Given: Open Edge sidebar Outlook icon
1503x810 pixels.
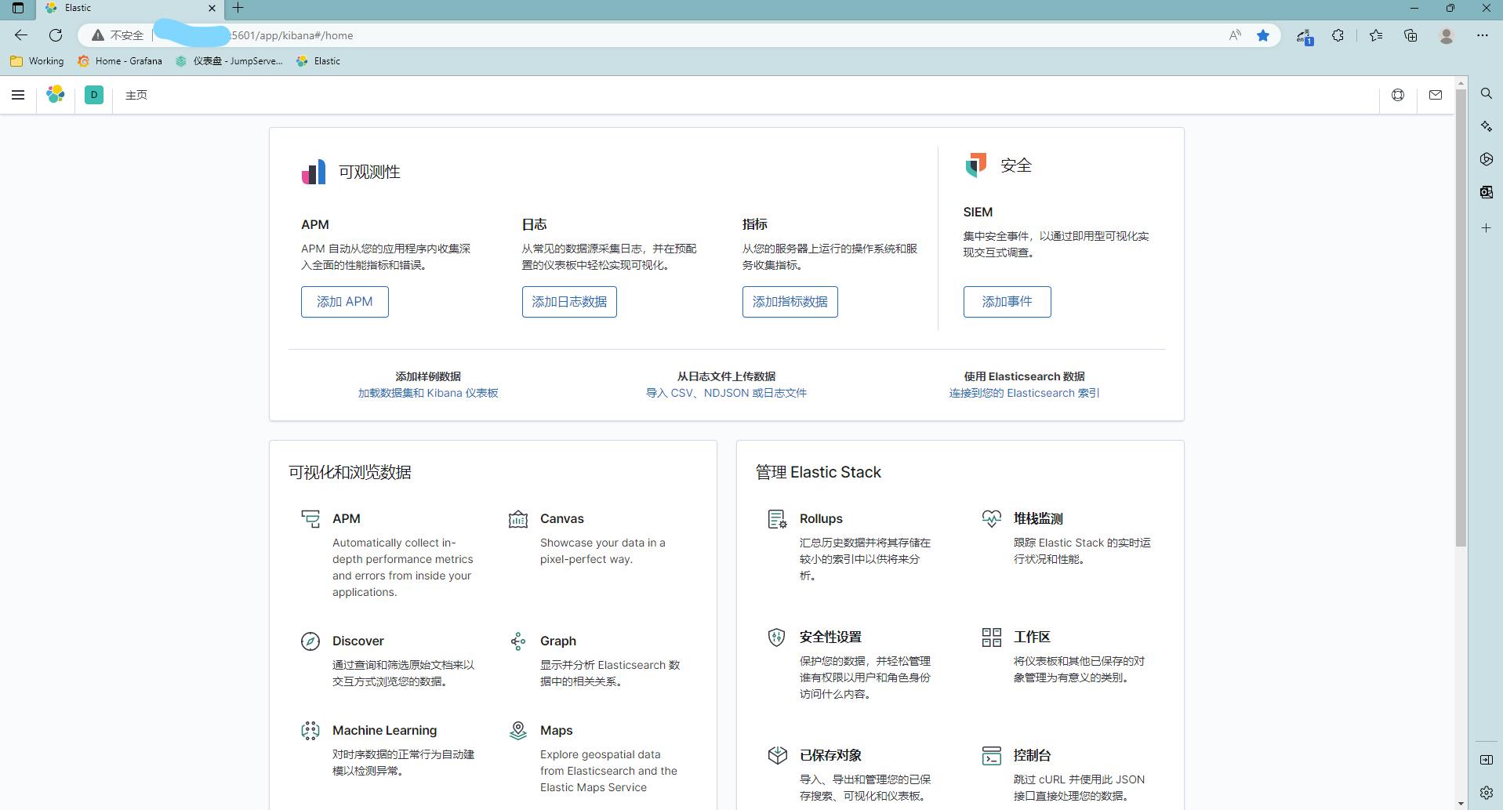Looking at the screenshot, I should tap(1487, 192).
